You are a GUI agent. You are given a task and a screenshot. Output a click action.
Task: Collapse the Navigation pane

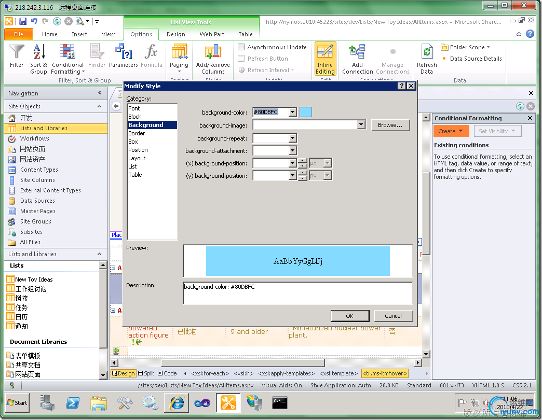pyautogui.click(x=100, y=93)
